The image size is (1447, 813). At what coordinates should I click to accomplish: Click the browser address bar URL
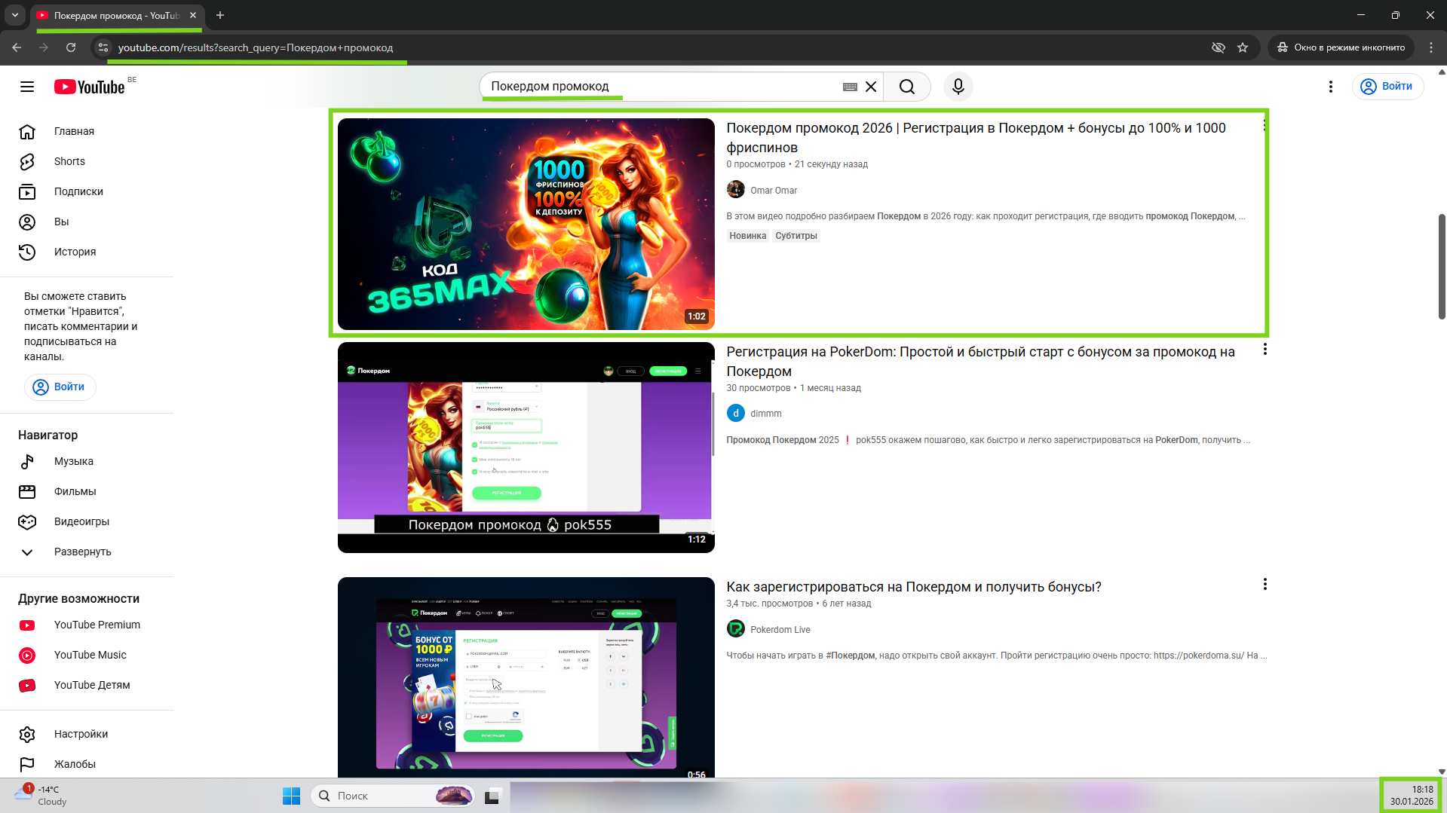(256, 47)
